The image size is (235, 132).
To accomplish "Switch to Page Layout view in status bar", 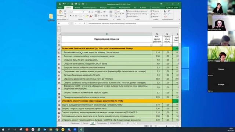I will 151,126.
